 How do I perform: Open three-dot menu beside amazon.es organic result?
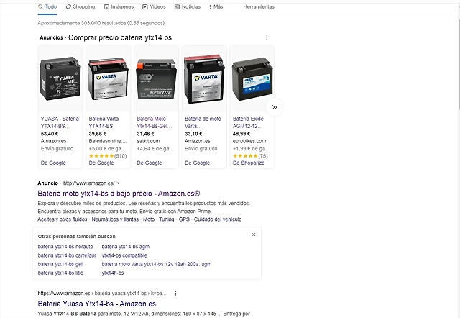click(x=175, y=294)
